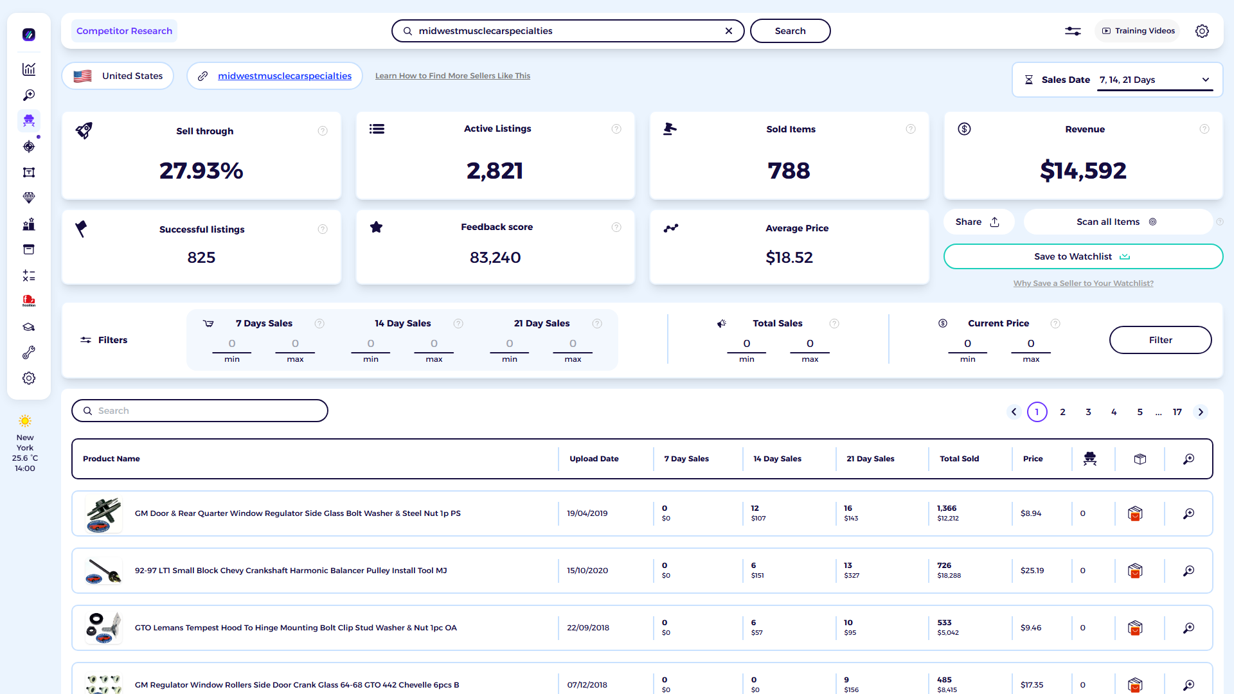Click the Share button

[x=978, y=222]
